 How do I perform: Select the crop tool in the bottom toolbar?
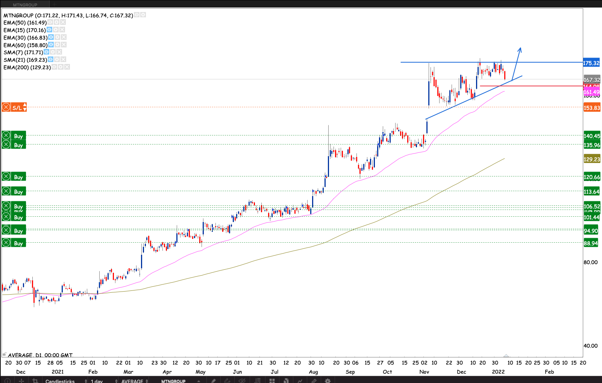35,381
